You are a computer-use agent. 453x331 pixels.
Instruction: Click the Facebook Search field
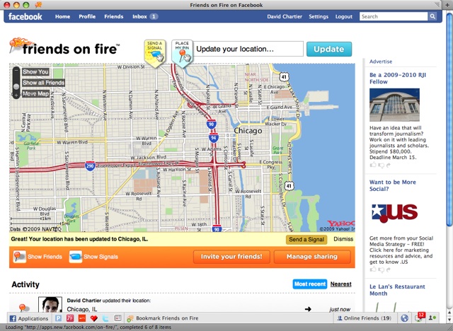pyautogui.click(x=394, y=16)
